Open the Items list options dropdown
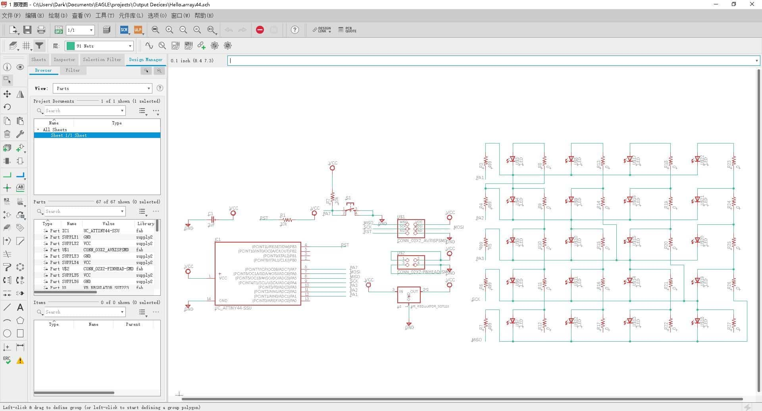The image size is (762, 411). (x=143, y=312)
